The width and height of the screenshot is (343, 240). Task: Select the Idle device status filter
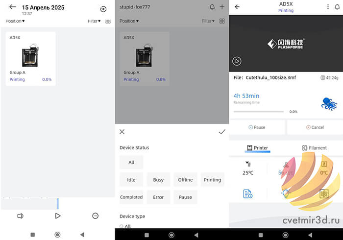click(131, 180)
